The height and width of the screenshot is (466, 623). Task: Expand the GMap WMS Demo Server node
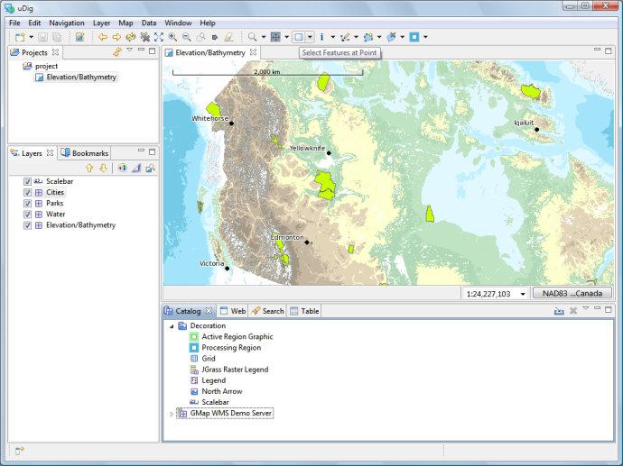coord(172,414)
